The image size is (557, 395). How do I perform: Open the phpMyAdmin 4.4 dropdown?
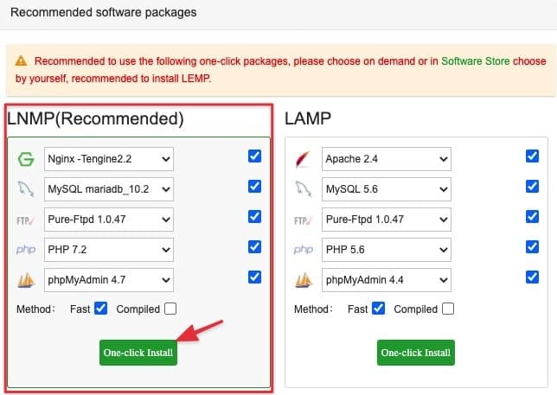click(386, 278)
